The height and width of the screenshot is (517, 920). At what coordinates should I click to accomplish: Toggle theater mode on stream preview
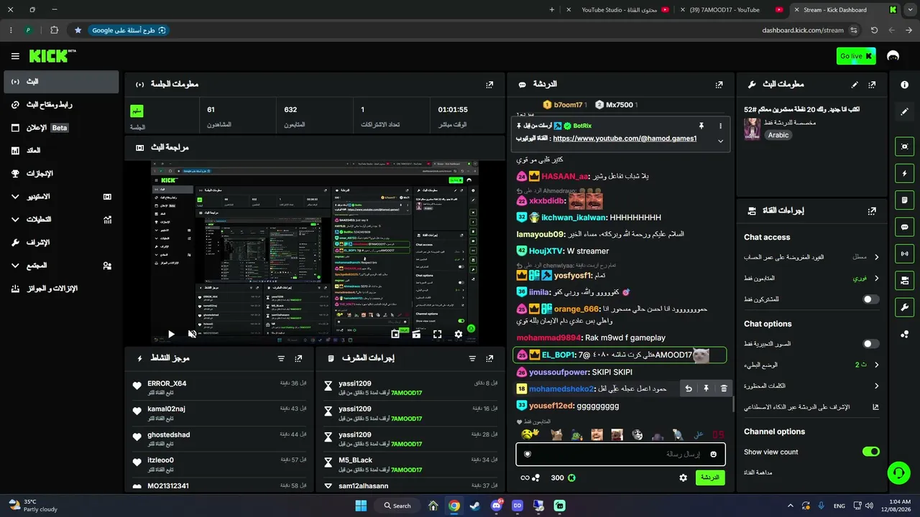(x=416, y=334)
